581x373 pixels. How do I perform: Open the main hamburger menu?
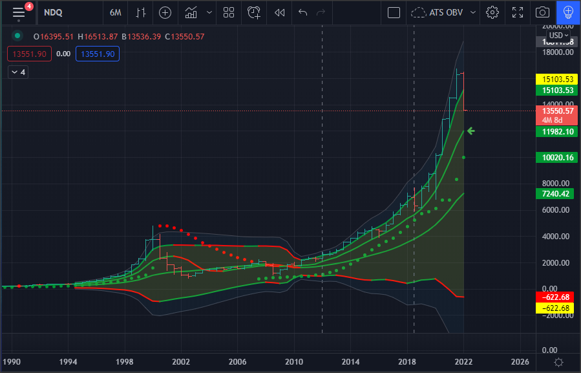19,13
